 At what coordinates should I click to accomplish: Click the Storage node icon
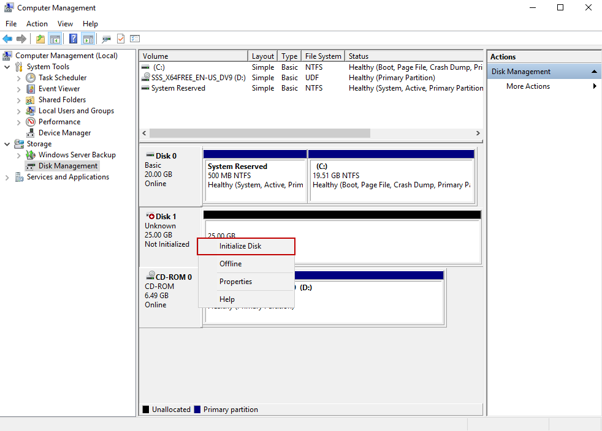pos(19,144)
